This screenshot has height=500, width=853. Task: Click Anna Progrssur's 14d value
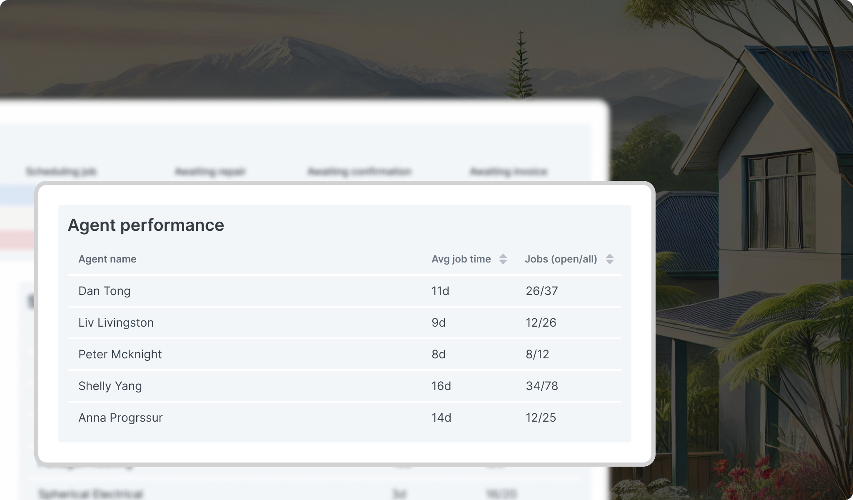(x=441, y=417)
